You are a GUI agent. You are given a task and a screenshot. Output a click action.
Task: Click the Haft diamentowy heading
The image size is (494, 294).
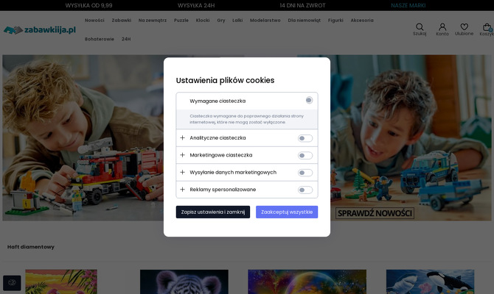point(31,247)
